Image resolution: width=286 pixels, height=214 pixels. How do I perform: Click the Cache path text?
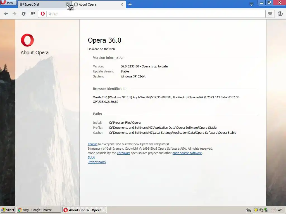pyautogui.click(x=173, y=133)
